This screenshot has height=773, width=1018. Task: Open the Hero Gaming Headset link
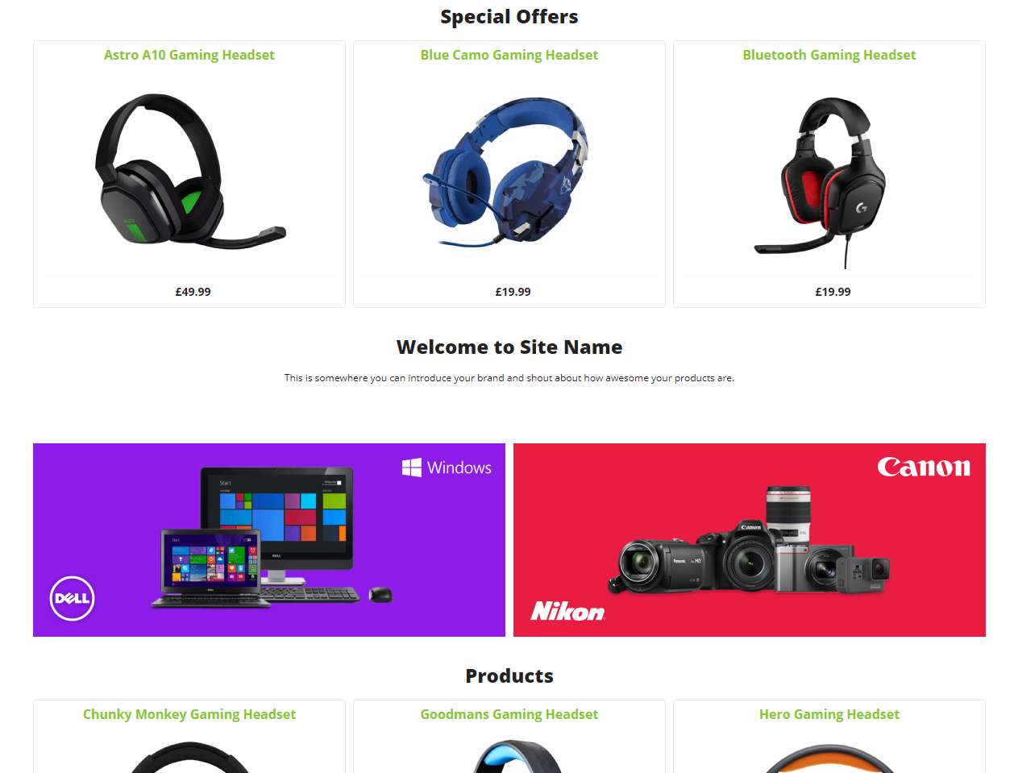click(x=829, y=714)
